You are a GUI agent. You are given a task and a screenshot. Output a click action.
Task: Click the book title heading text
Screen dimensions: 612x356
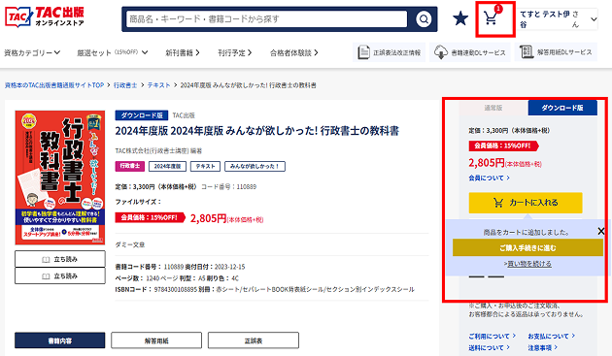click(x=257, y=131)
